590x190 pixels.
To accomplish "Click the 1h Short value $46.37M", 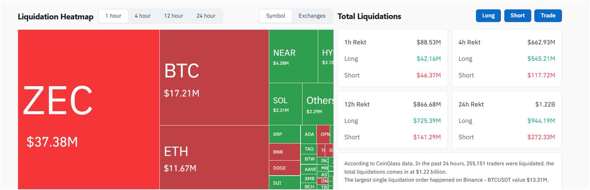I will point(429,75).
